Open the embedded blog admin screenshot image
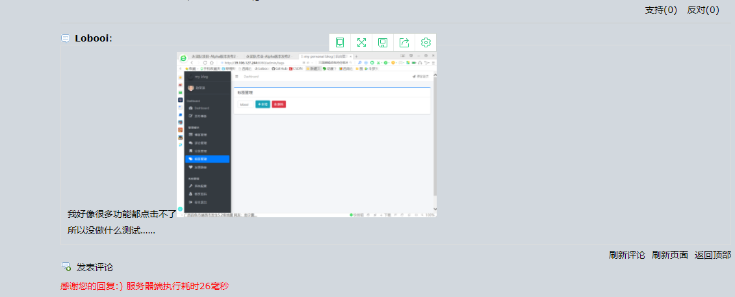Image resolution: width=735 pixels, height=297 pixels. point(307,134)
